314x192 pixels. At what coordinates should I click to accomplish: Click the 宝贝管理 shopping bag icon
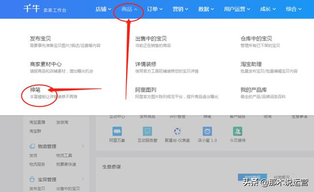[32, 179]
